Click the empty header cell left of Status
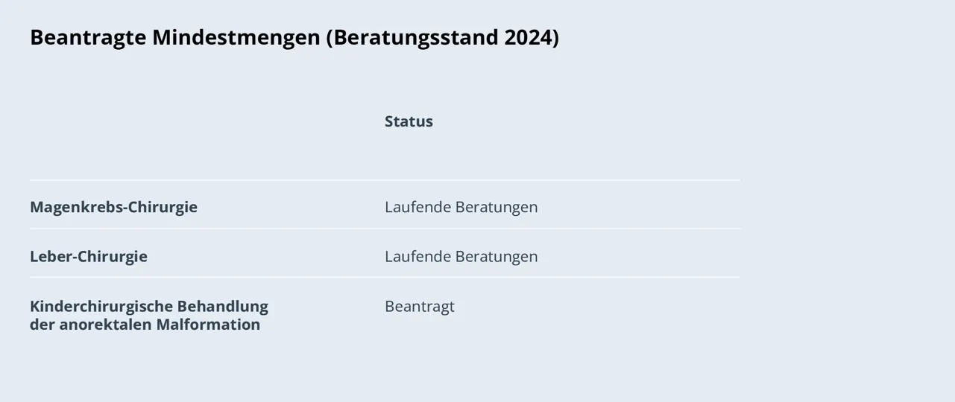The width and height of the screenshot is (955, 402). (207, 121)
